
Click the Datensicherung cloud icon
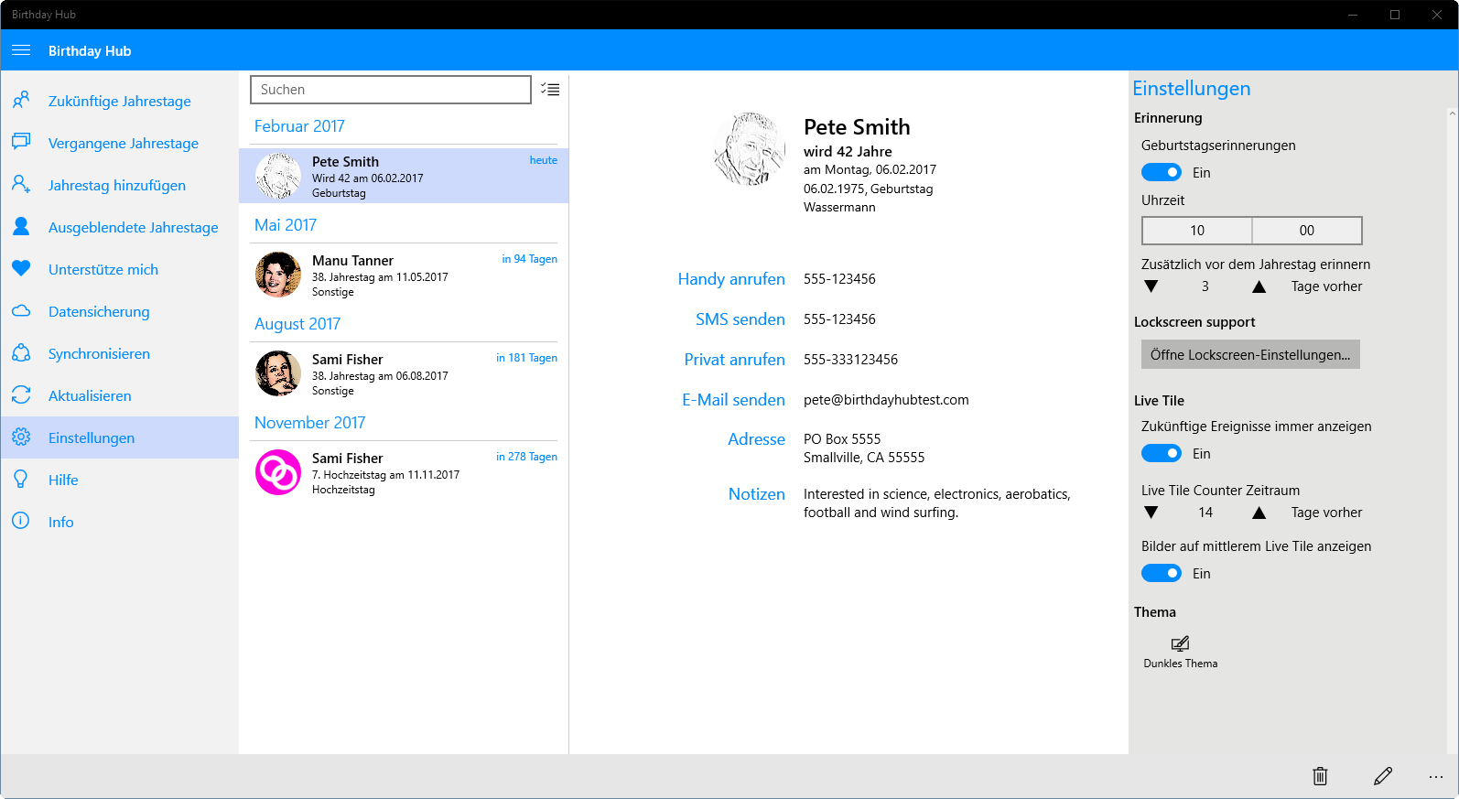point(21,311)
